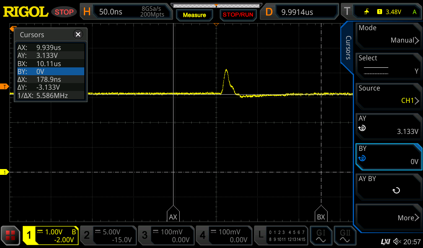Select the BY cursor value 0V
The width and height of the screenshot is (423, 248).
click(x=389, y=156)
